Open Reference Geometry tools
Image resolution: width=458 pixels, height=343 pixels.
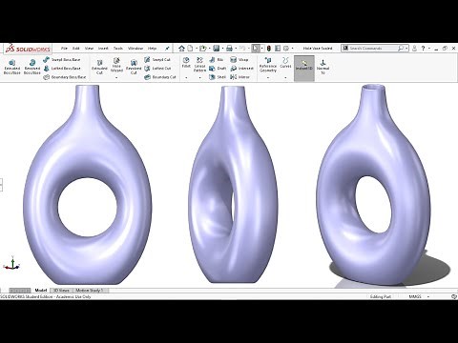pos(268,65)
